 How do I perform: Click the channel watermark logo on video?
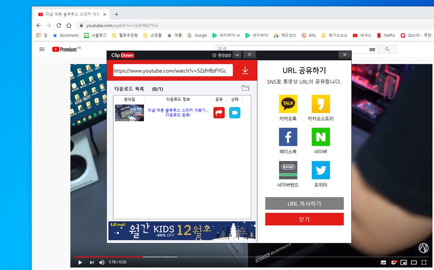coord(424,248)
